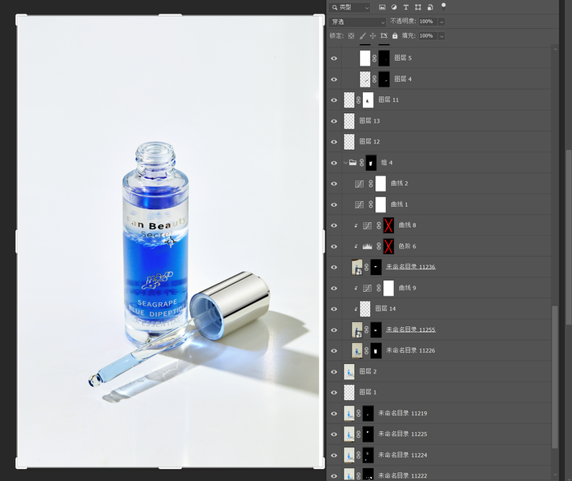Click right-middle crop handle on canvas
Viewport: 572px width, 481px height.
click(323, 241)
